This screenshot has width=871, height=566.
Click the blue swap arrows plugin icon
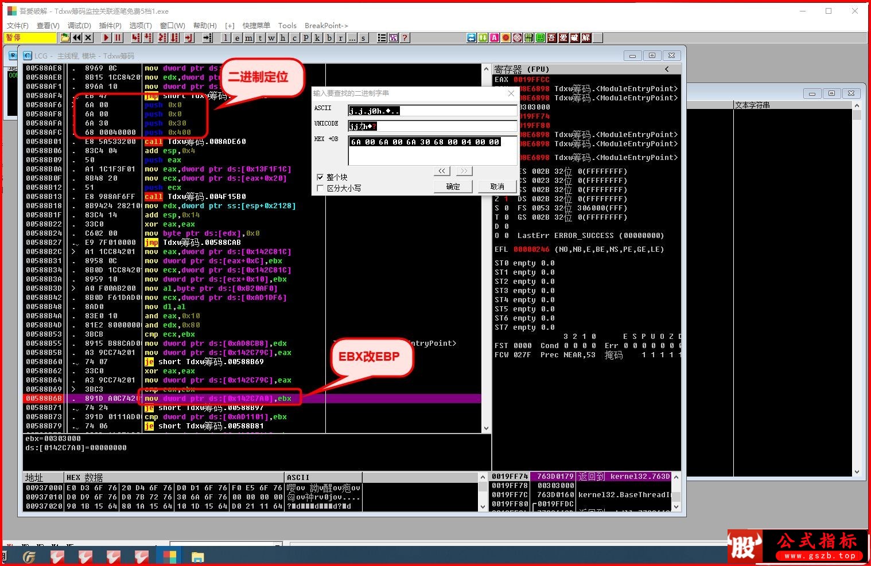pyautogui.click(x=472, y=38)
